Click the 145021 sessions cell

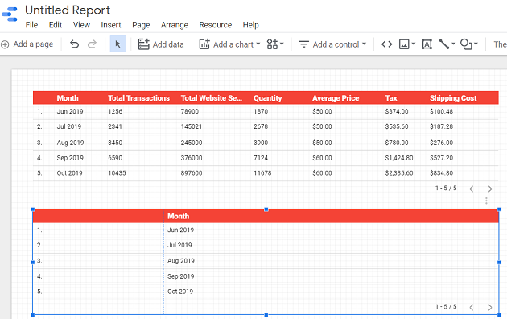pos(192,126)
